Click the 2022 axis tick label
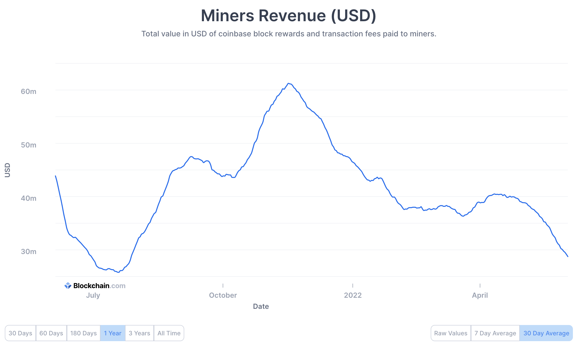Viewport: 580px width, 351px height. pos(353,295)
